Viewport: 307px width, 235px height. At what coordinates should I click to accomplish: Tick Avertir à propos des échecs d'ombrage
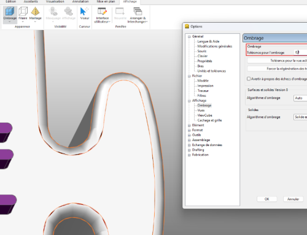pyautogui.click(x=249, y=79)
